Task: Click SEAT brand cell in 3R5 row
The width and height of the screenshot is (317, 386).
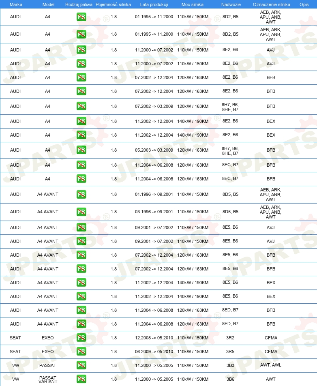Action: [x=15, y=352]
